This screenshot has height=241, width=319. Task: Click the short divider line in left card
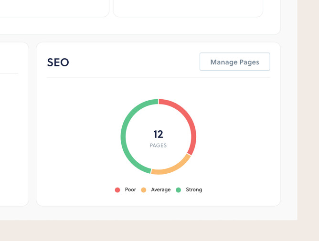click(9, 73)
